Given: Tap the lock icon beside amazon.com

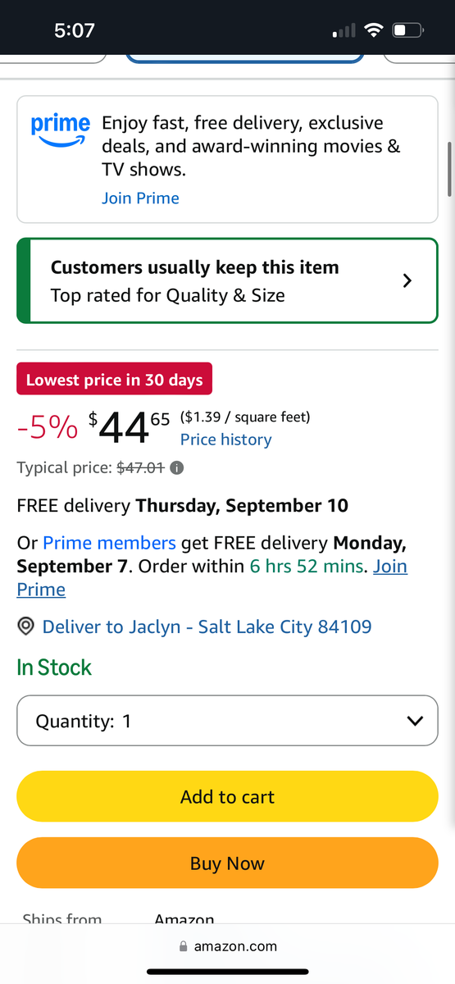Looking at the screenshot, I should point(184,946).
